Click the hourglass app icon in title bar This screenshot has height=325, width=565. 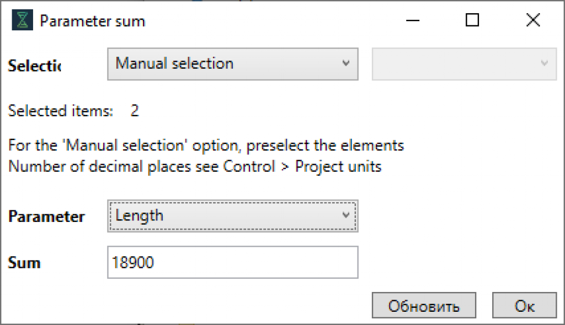22,20
